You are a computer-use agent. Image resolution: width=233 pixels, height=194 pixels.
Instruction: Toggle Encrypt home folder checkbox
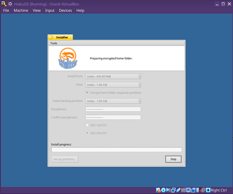pyautogui.click(x=87, y=93)
